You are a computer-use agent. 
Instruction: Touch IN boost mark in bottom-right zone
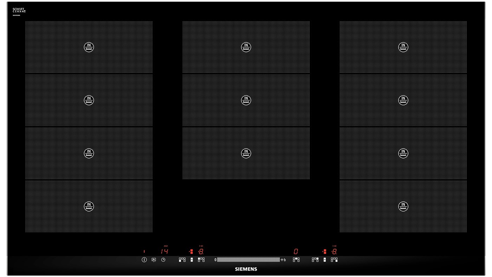coord(403,206)
